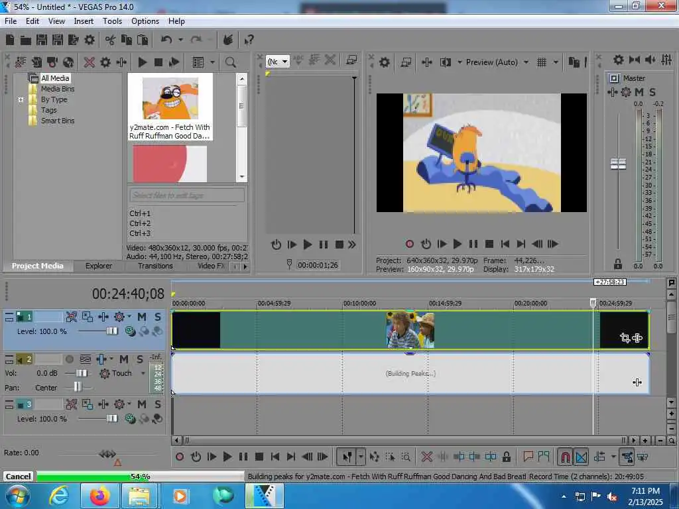Open the Tools menu
This screenshot has width=679, height=509.
coord(112,21)
